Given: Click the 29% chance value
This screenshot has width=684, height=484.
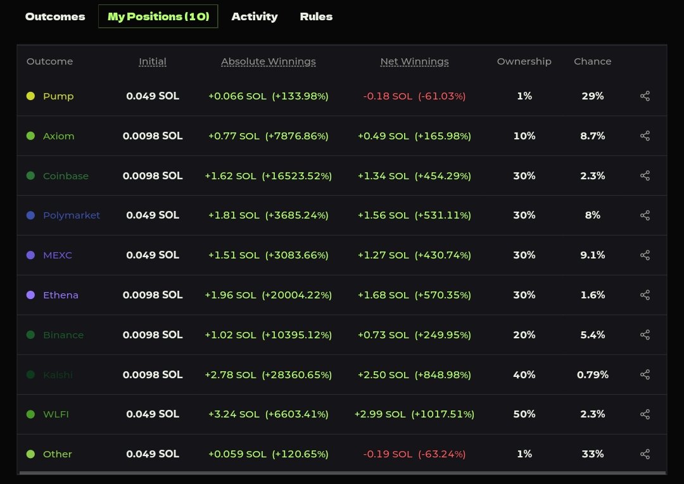Looking at the screenshot, I should (x=592, y=96).
